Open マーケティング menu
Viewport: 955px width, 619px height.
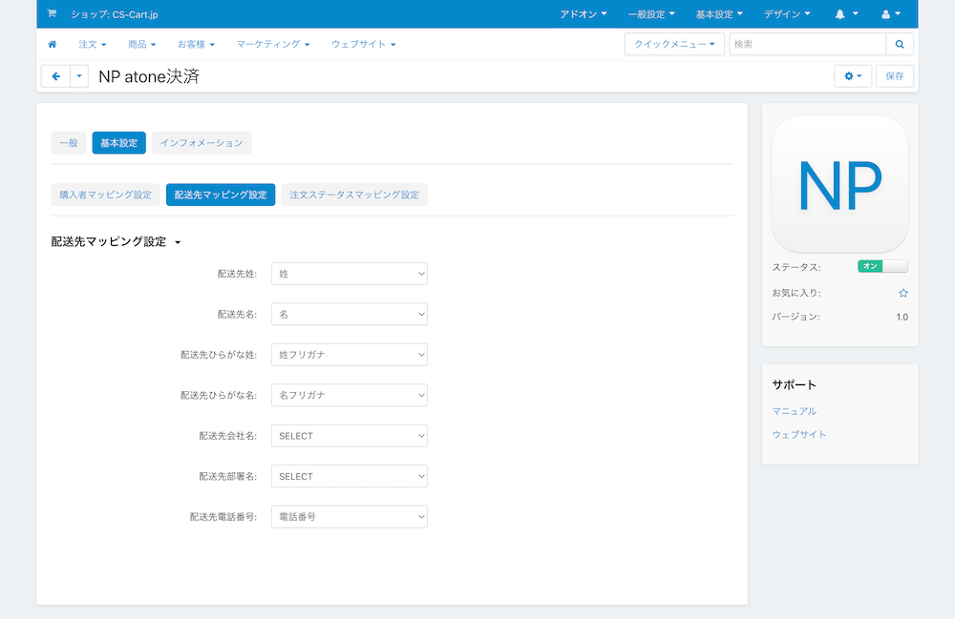pyautogui.click(x=273, y=45)
